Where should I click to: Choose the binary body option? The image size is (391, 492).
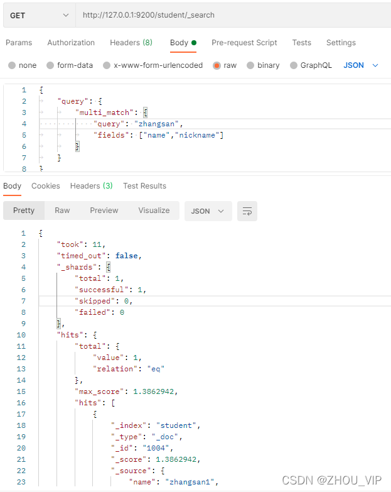pos(263,65)
